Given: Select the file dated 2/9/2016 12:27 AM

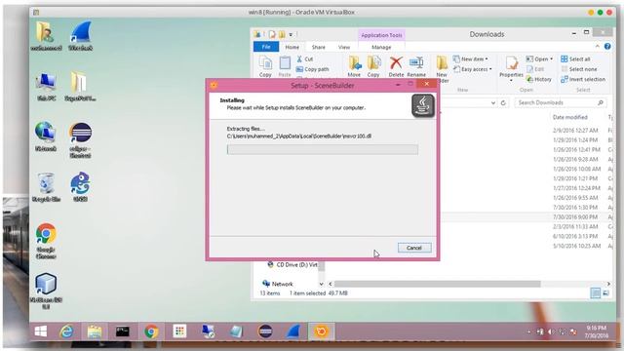Looking at the screenshot, I should tap(575, 130).
